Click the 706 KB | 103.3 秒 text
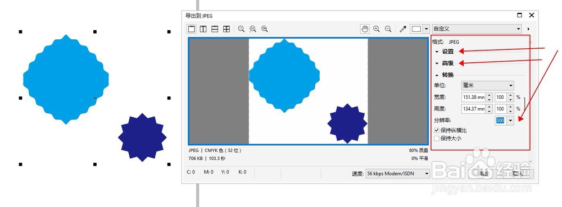This screenshot has width=562, height=207. (x=207, y=158)
